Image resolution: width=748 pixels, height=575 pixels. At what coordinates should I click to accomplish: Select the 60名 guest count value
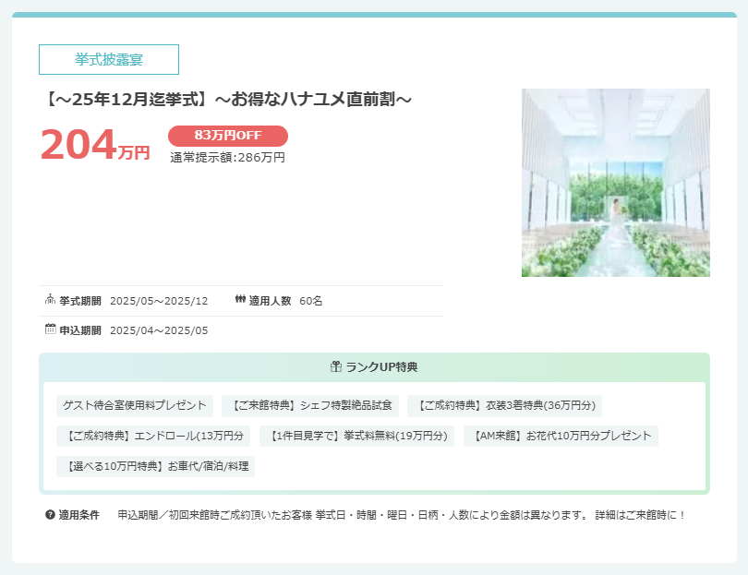311,301
